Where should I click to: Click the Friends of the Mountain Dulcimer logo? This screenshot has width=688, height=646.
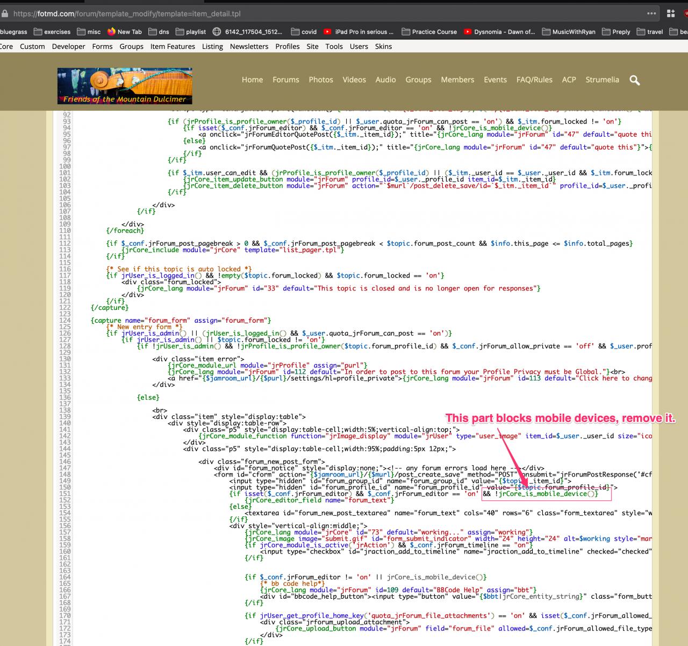point(125,86)
